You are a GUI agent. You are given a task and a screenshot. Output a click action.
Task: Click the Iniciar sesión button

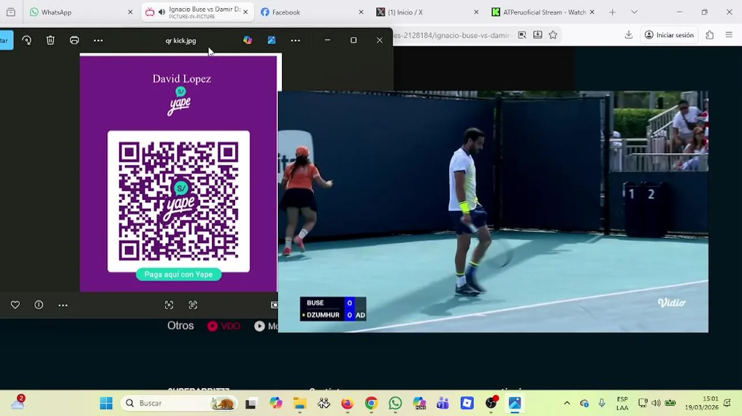pos(669,35)
